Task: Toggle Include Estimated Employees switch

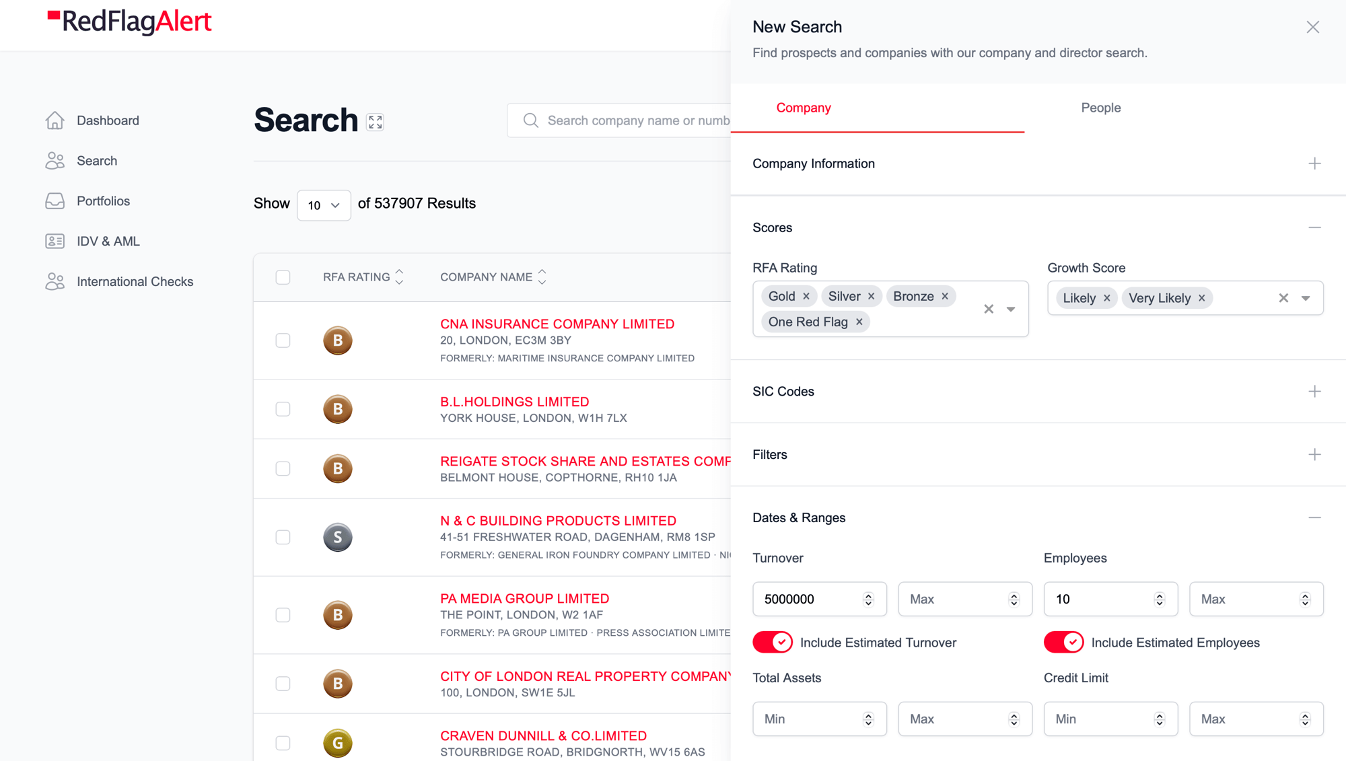Action: [1063, 643]
